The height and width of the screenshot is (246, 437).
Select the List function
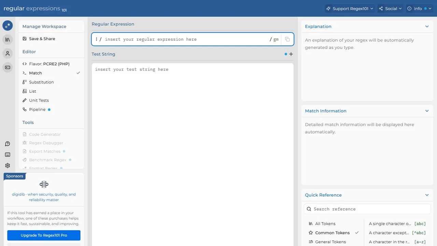51,91
